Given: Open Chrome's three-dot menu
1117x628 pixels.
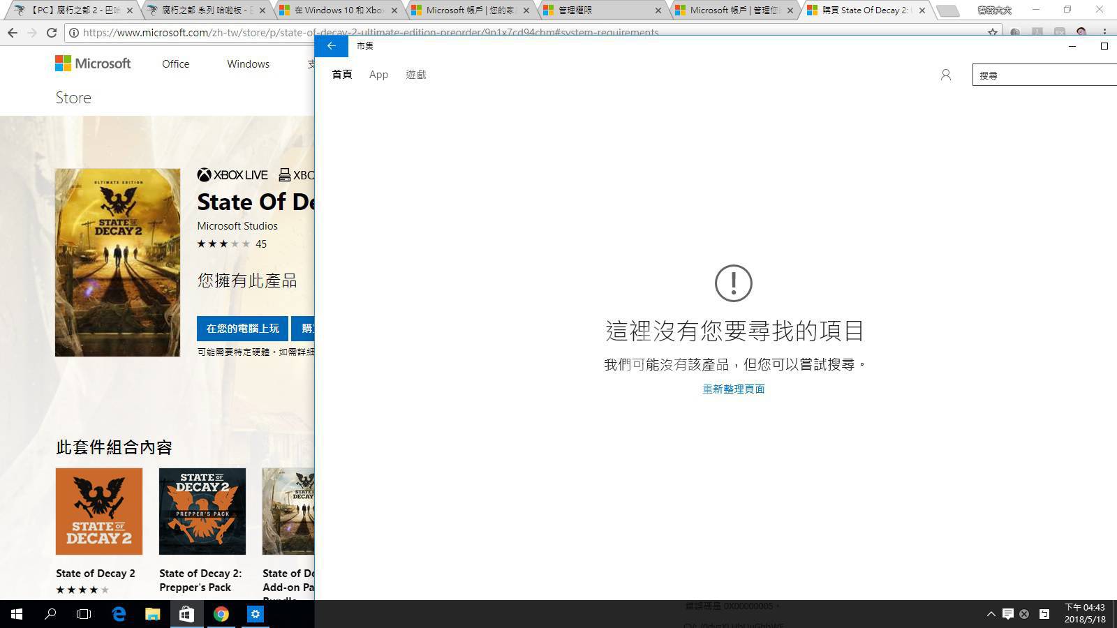Looking at the screenshot, I should click(1104, 33).
